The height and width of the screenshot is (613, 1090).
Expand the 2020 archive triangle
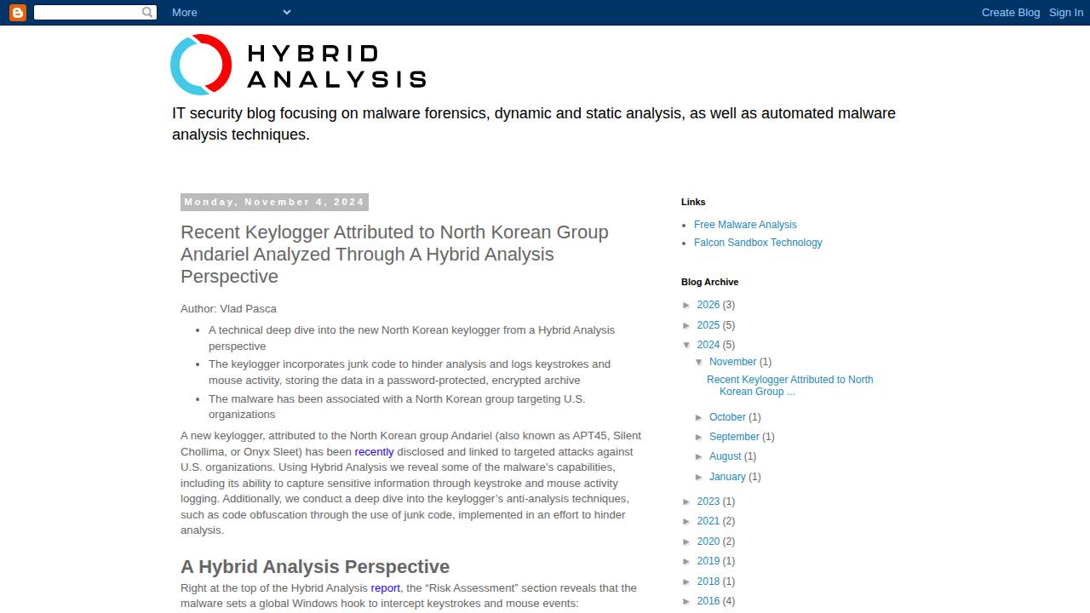click(x=687, y=541)
